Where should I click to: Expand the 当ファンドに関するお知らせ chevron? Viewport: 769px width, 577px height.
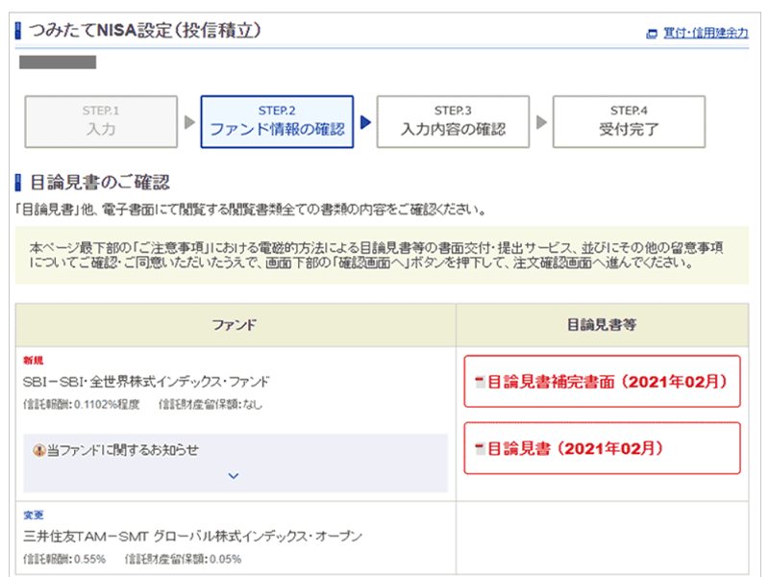[234, 475]
